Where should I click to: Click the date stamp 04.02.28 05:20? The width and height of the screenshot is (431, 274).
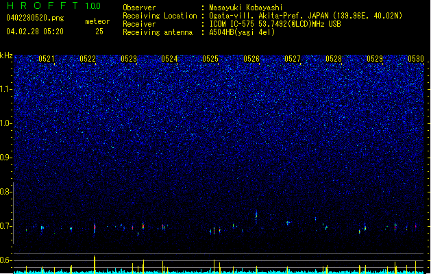(x=35, y=32)
